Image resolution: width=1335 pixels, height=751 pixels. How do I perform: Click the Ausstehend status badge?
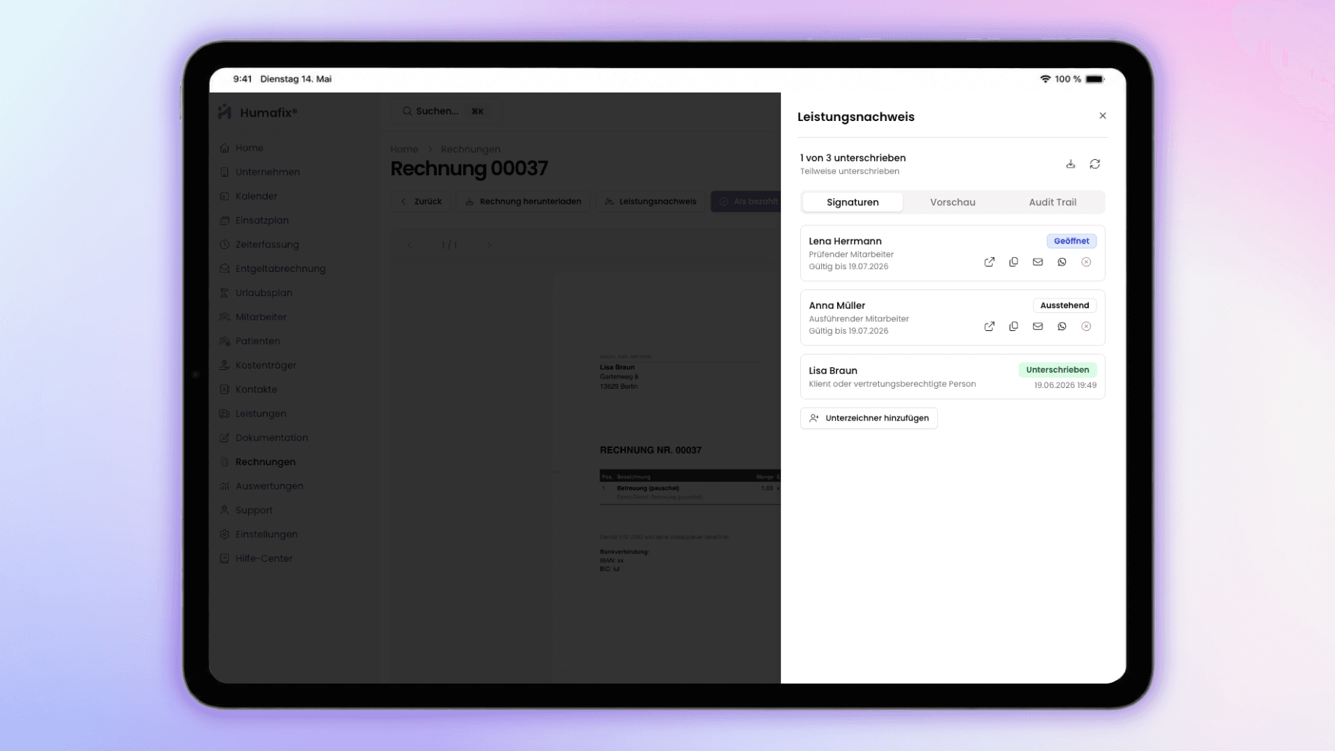point(1065,305)
